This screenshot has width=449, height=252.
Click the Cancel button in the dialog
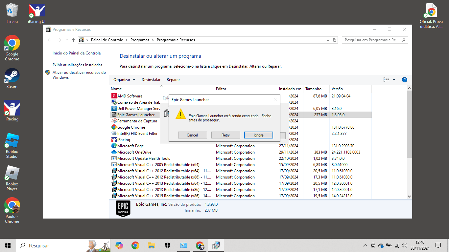tap(192, 135)
